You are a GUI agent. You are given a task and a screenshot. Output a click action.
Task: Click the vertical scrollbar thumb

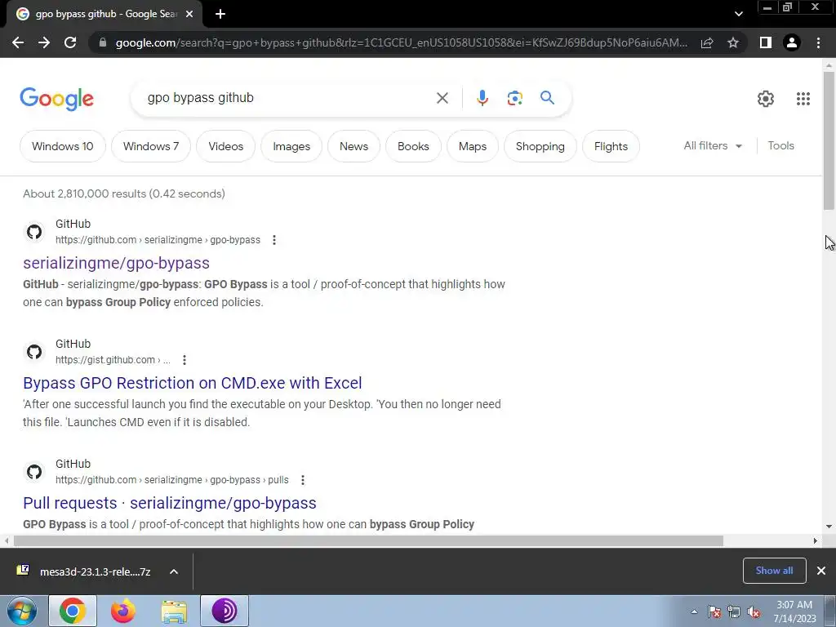pyautogui.click(x=829, y=140)
